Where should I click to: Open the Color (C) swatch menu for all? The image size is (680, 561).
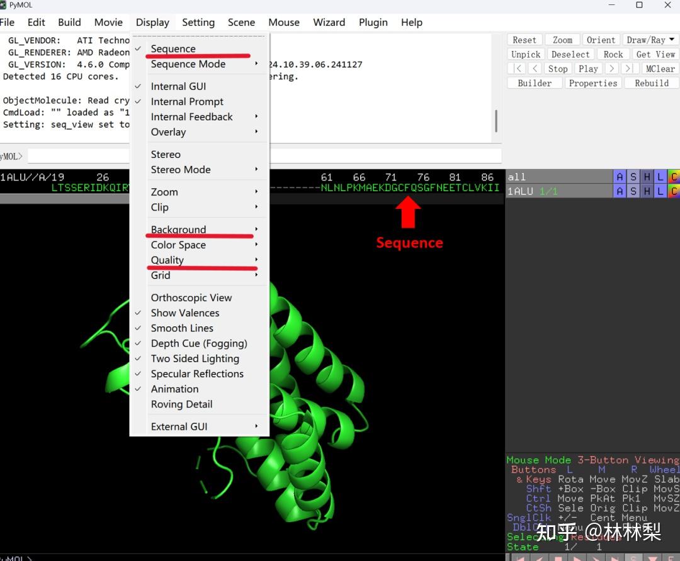pyautogui.click(x=674, y=177)
